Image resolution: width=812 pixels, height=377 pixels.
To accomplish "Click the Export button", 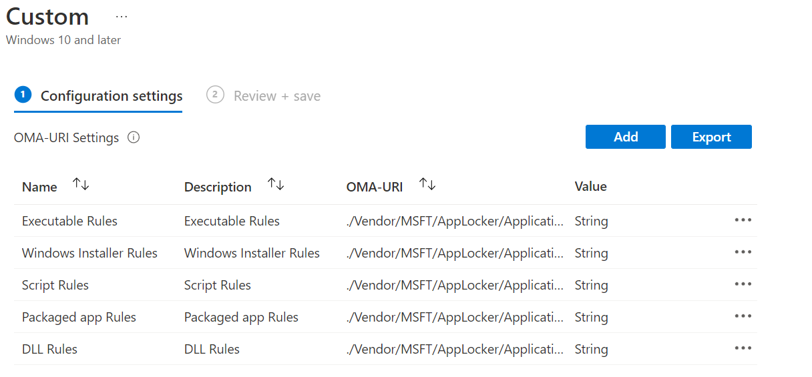I will coord(711,137).
